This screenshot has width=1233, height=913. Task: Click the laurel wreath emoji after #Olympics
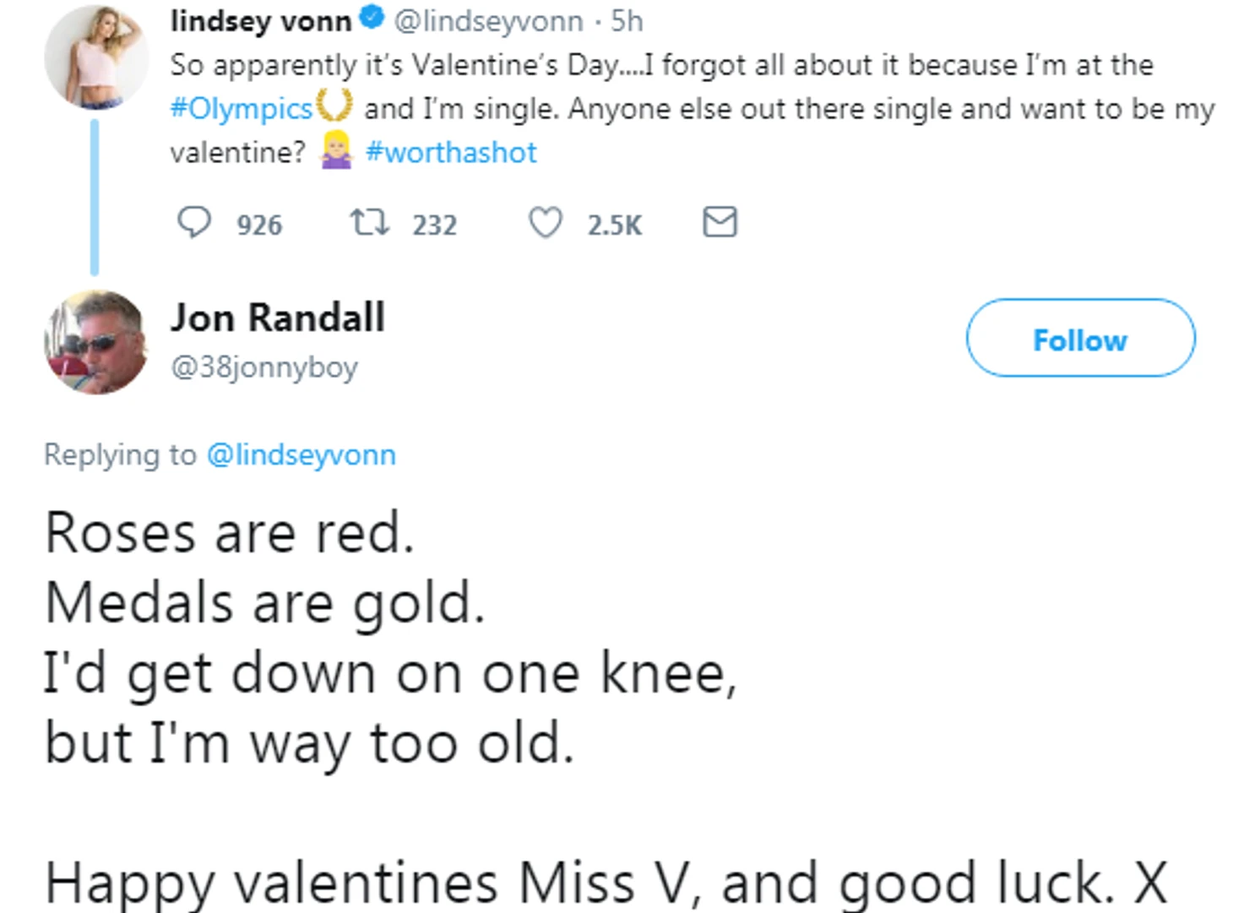pyautogui.click(x=334, y=108)
